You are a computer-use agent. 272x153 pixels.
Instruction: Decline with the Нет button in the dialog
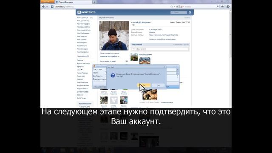[158, 85]
